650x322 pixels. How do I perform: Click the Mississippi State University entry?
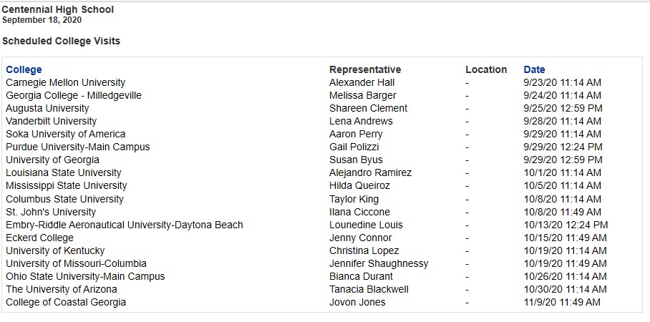pos(67,185)
